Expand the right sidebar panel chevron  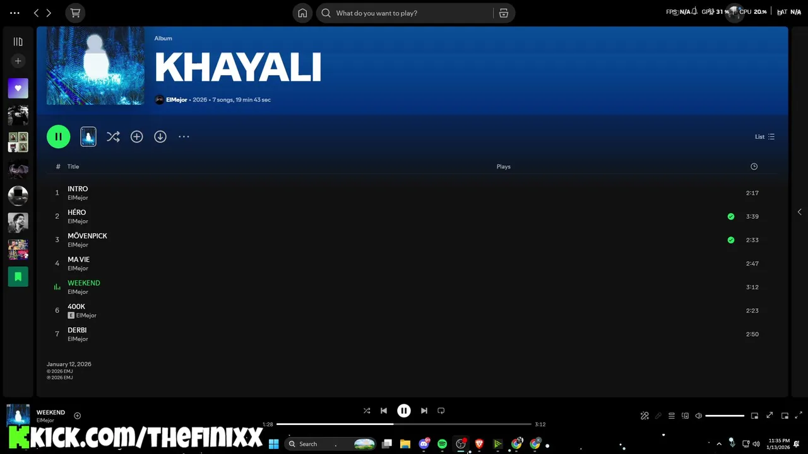pos(799,212)
